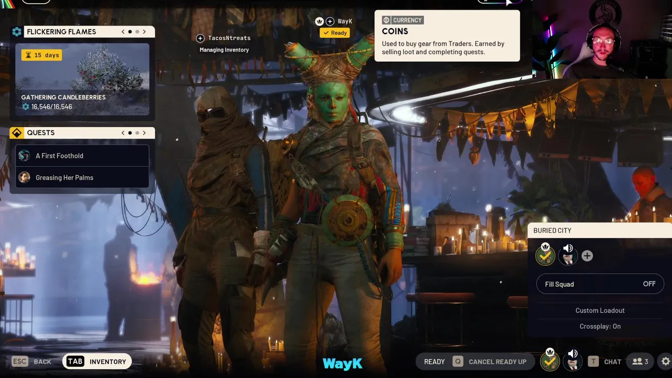The image size is (672, 378).
Task: Click the 15 days timer badge
Action: (41, 55)
